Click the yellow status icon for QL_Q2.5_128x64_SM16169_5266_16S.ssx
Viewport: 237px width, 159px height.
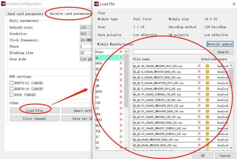[207, 72]
